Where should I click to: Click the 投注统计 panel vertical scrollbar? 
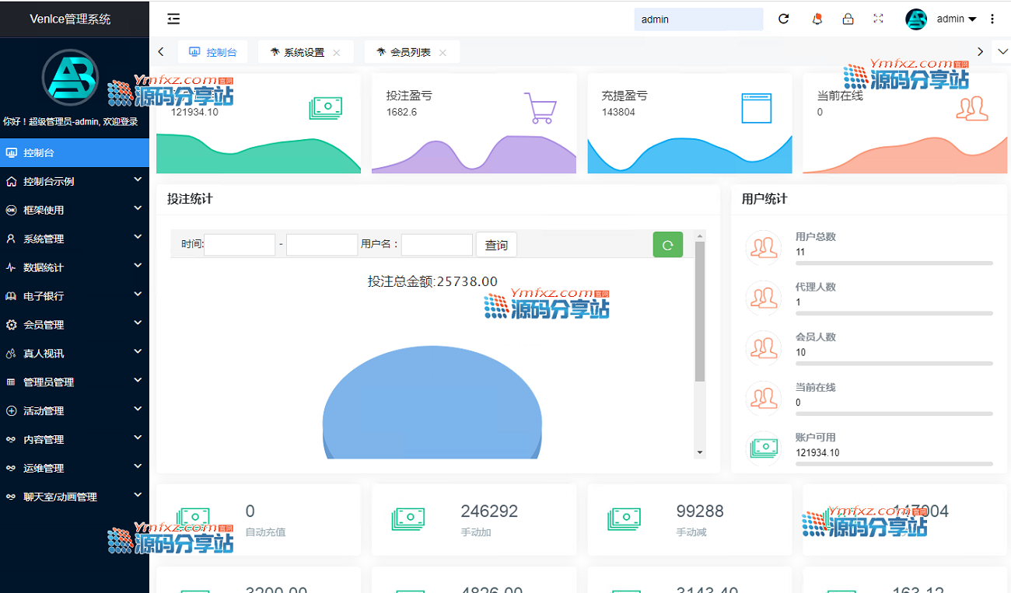click(x=700, y=311)
